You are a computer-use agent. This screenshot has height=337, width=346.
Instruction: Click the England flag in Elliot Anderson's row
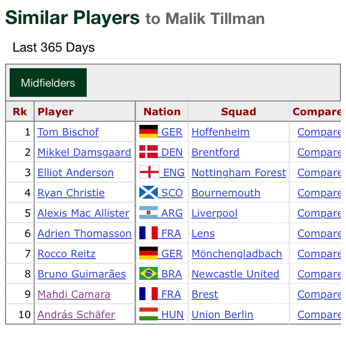point(149,172)
